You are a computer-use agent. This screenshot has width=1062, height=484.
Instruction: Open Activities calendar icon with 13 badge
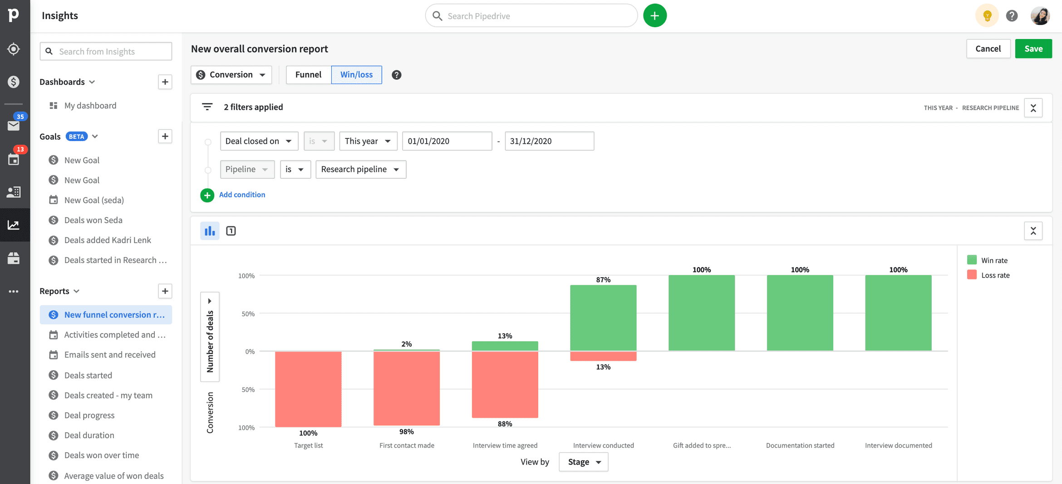[x=14, y=159]
